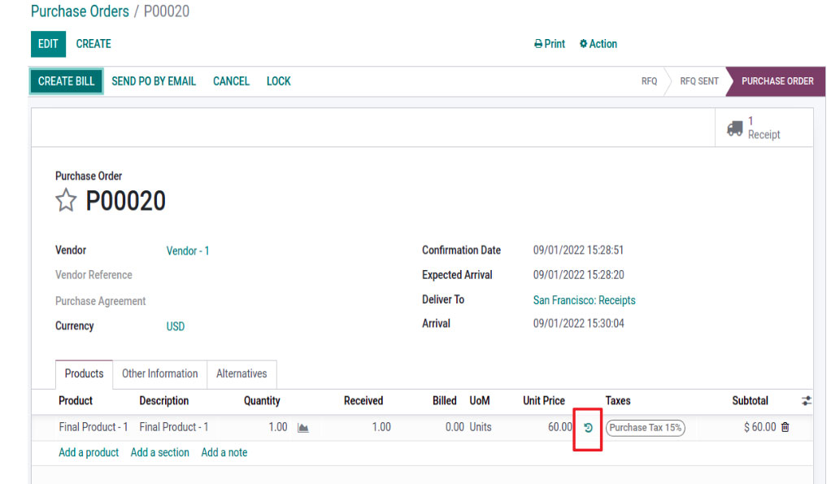831x484 pixels.
Task: Click CREATE BILL button
Action: [66, 81]
